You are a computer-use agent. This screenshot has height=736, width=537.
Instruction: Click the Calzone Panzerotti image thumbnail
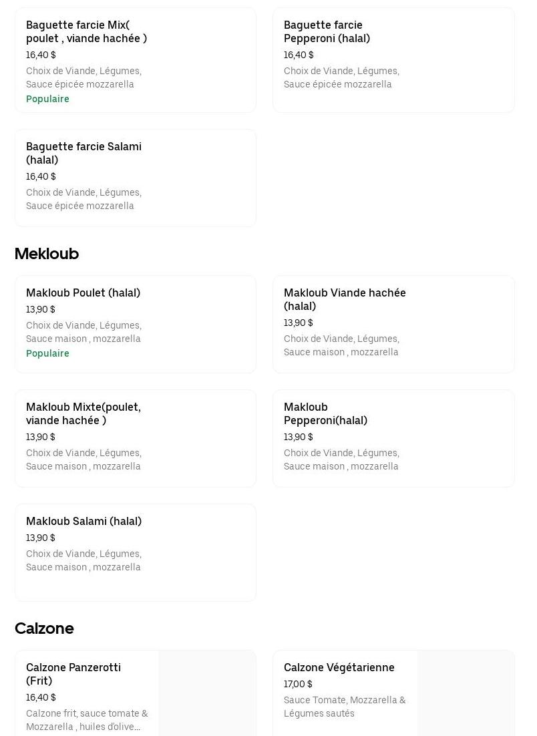click(x=208, y=693)
